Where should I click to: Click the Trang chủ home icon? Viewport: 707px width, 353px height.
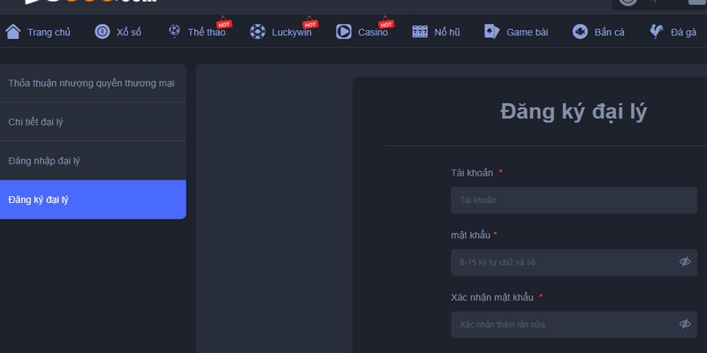(x=12, y=32)
